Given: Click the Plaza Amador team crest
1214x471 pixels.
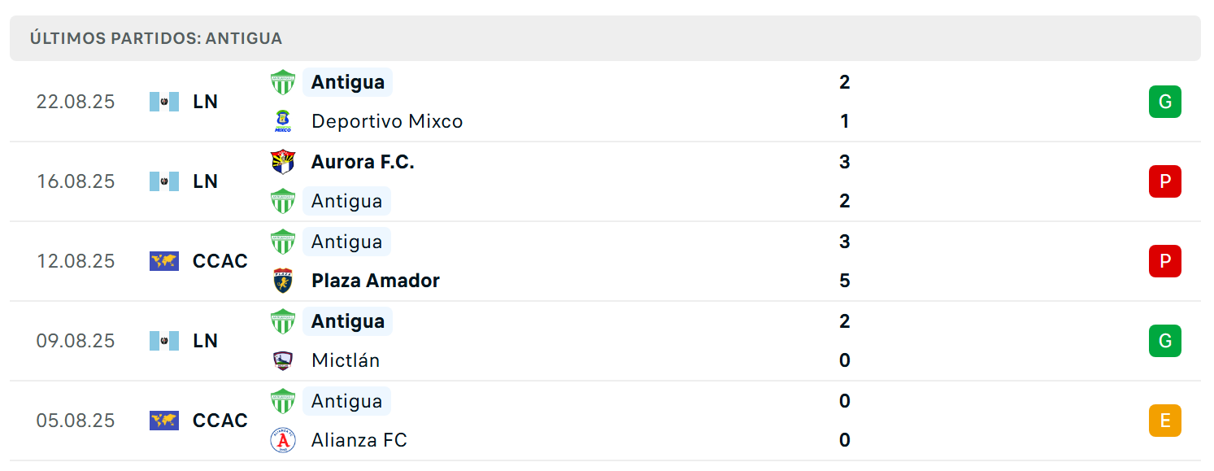Looking at the screenshot, I should [x=283, y=281].
